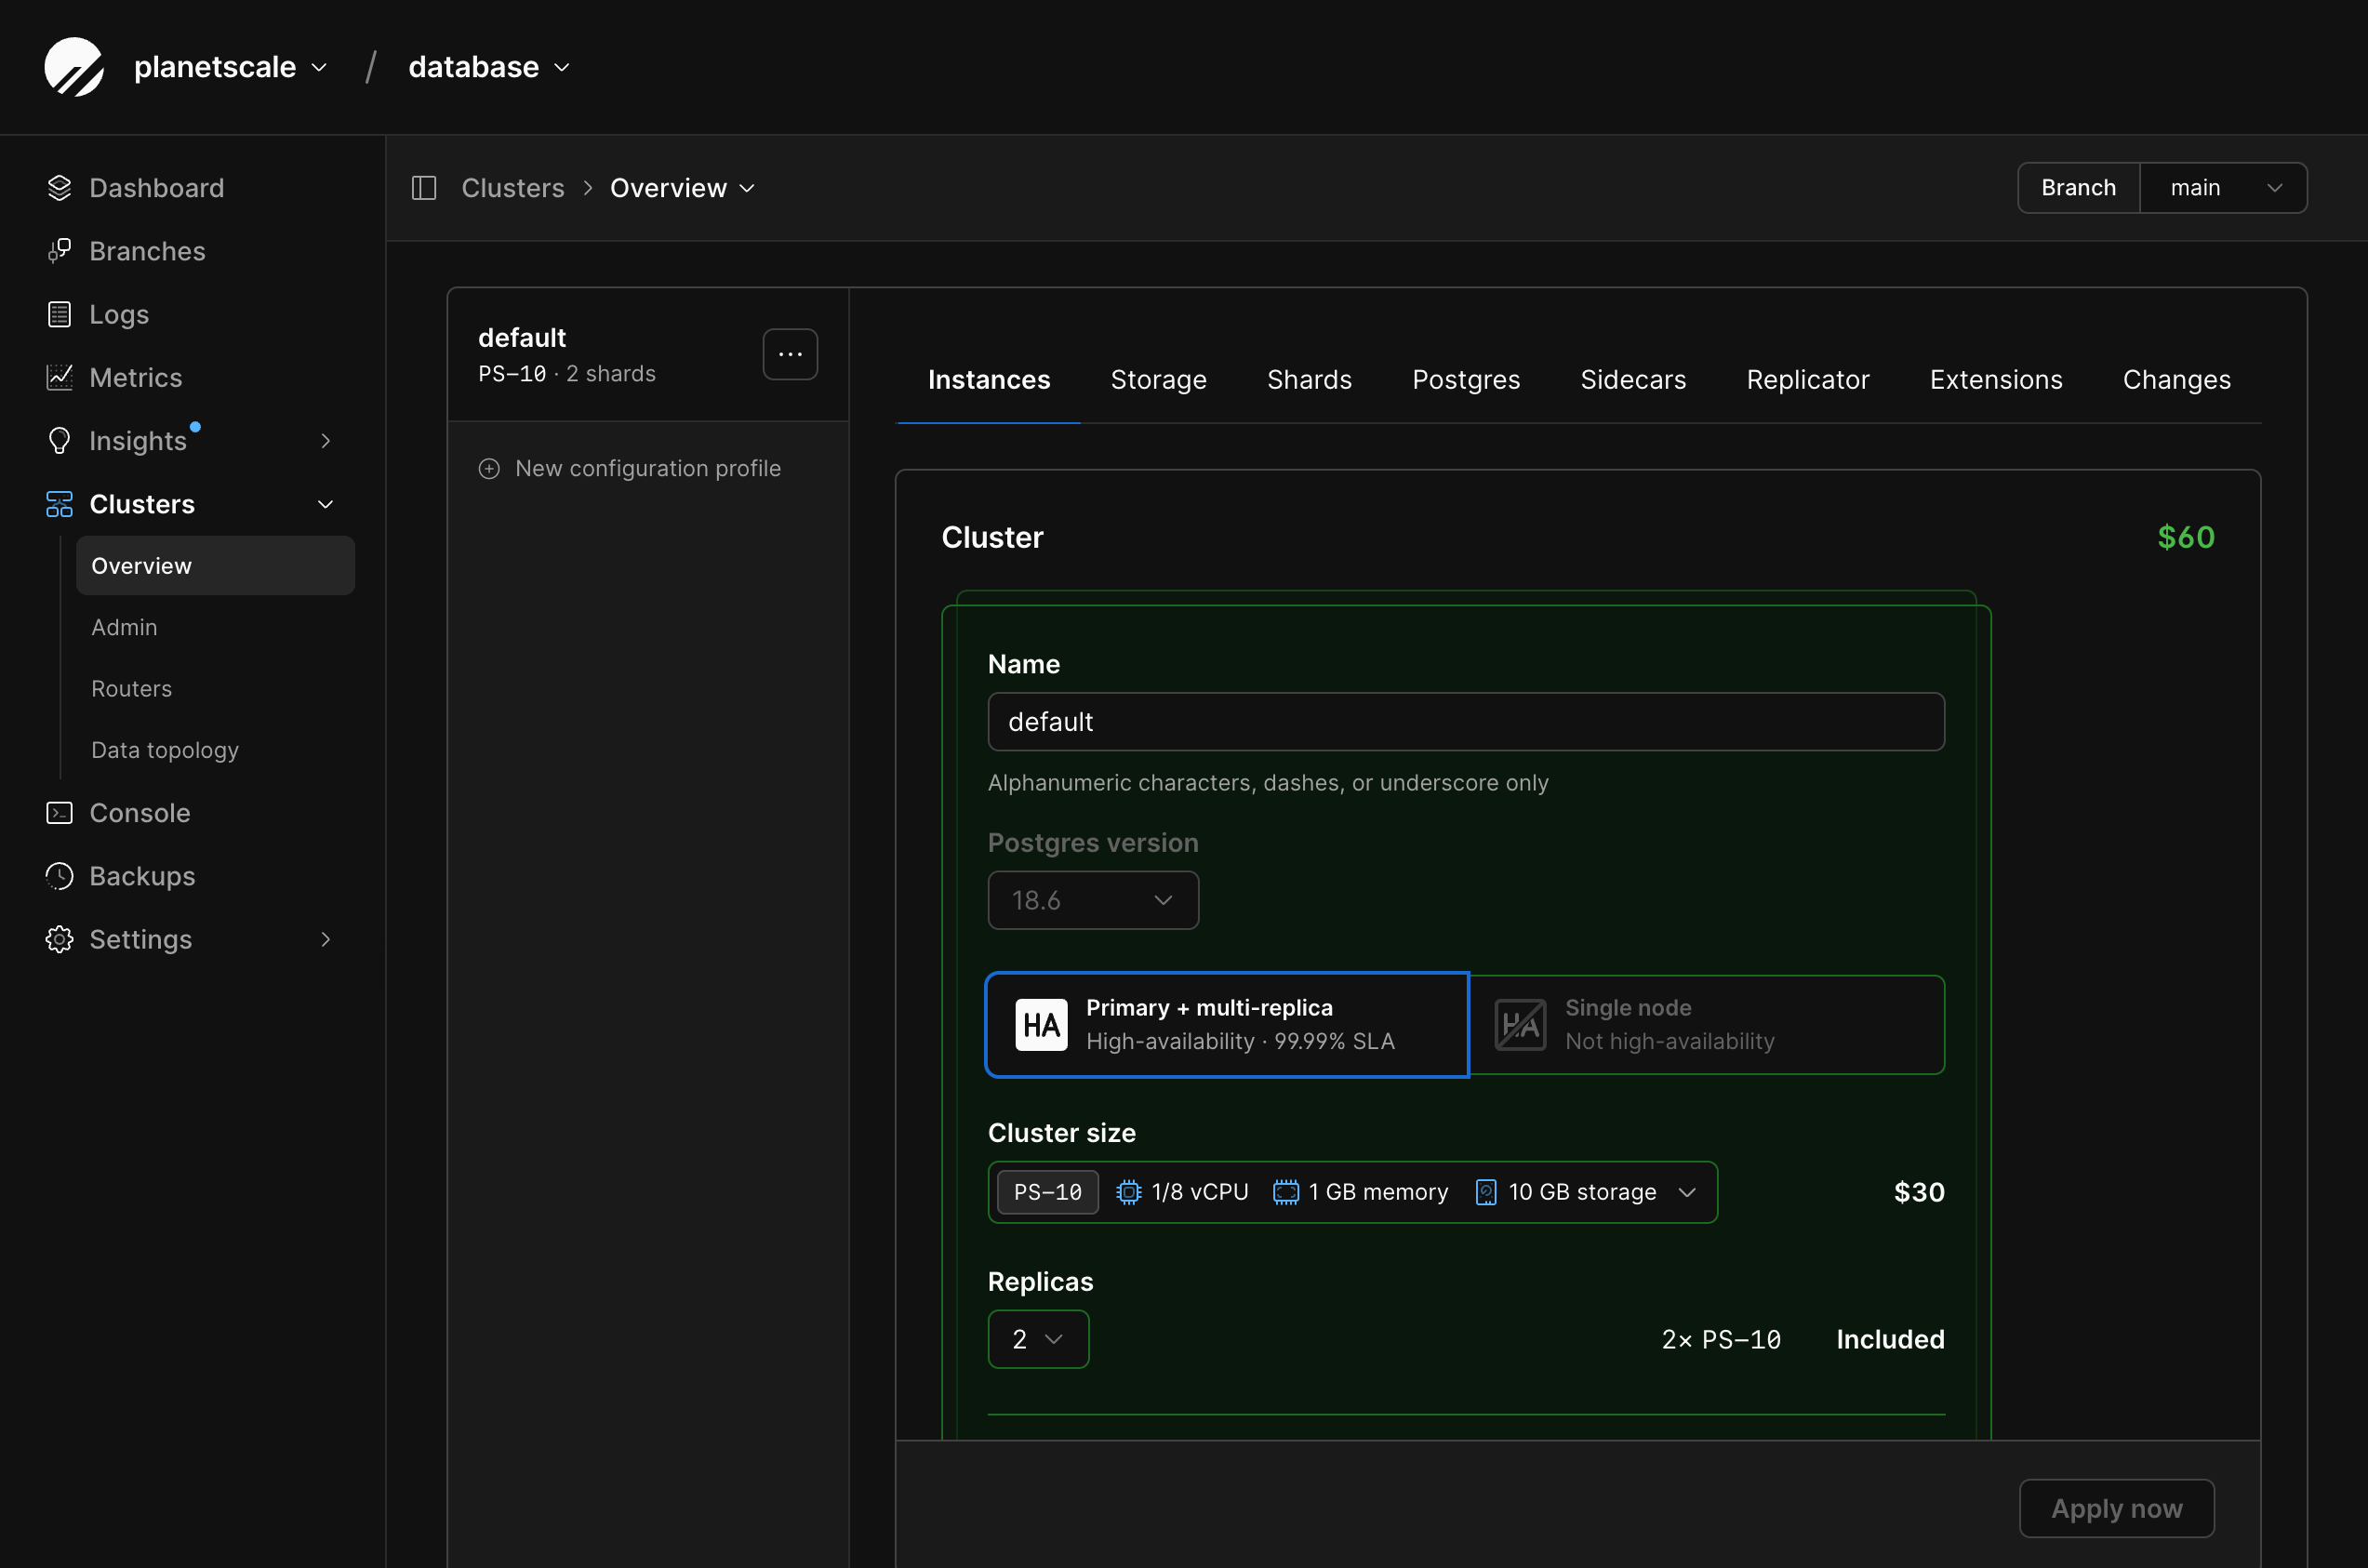Expand the Insights submenu chevron
This screenshot has height=1568, width=2368.
tap(325, 440)
